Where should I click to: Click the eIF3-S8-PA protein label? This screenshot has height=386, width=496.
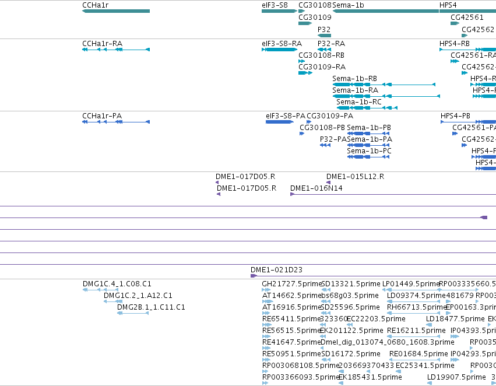(x=286, y=116)
